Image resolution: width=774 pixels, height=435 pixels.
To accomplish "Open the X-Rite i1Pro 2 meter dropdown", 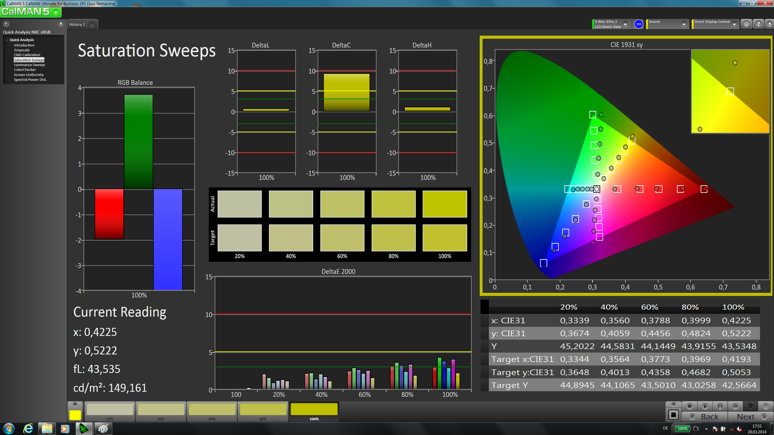I will click(x=625, y=24).
